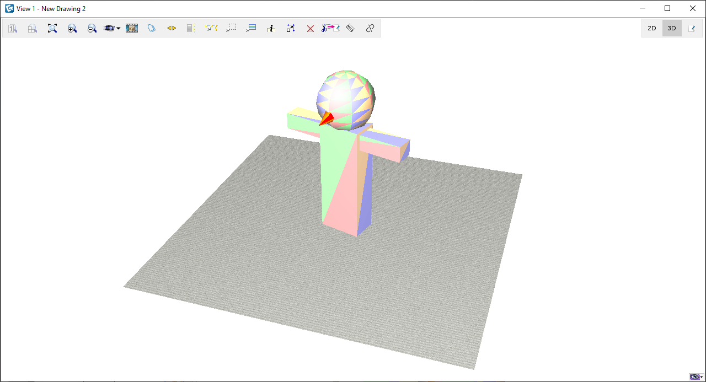Choose the rectangle selection tool
Screen dimensions: 706x382
231,28
